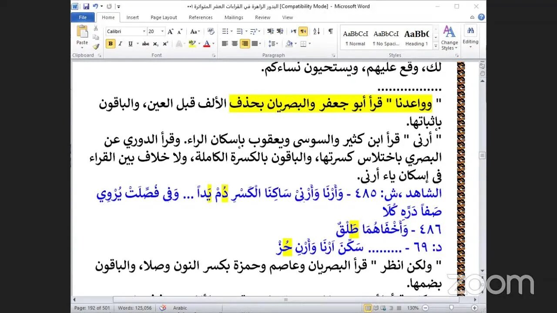Switch to Web Layout view

pyautogui.click(x=384, y=308)
